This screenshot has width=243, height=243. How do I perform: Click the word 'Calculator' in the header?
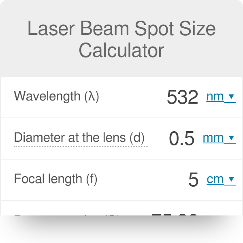pyautogui.click(x=122, y=51)
